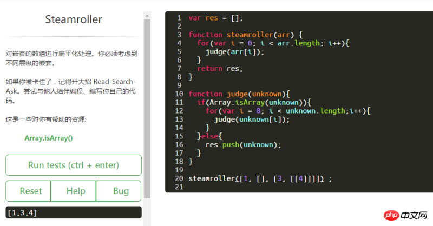Click the scrollbar up arrow
The height and width of the screenshot is (226, 433).
click(147, 16)
